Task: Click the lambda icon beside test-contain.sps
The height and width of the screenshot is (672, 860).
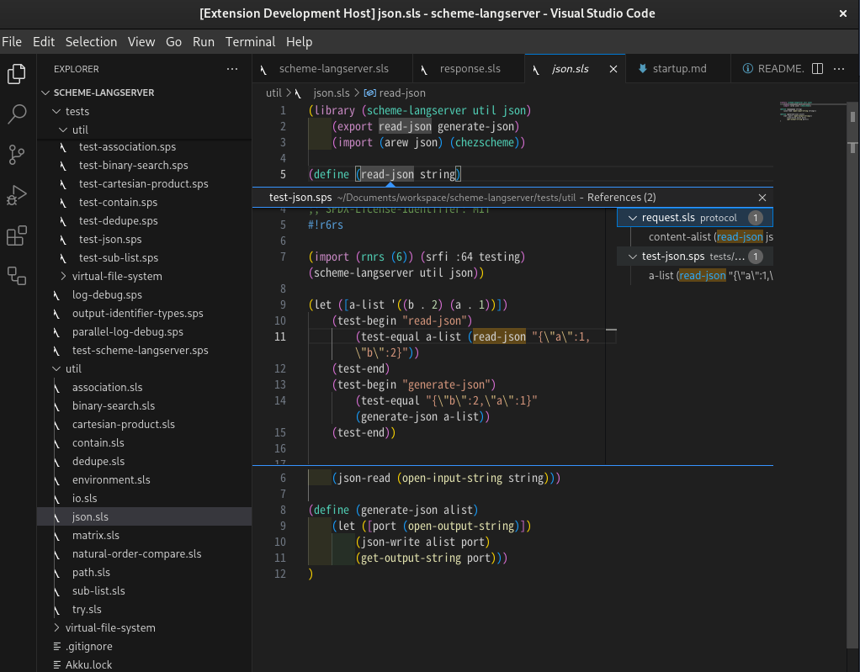Action: coord(64,203)
